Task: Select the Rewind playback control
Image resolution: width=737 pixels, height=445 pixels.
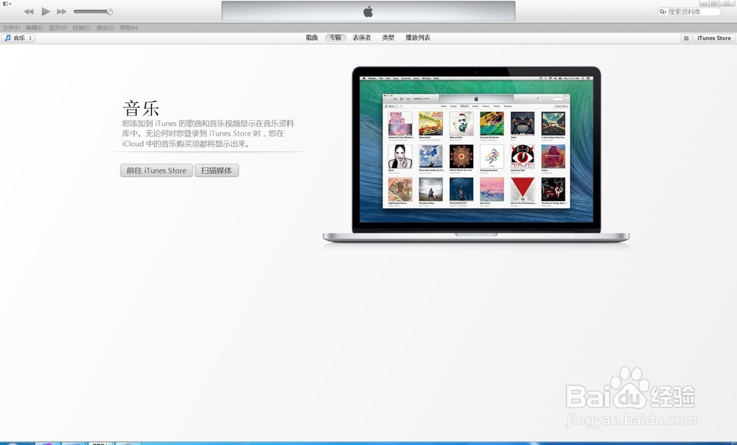Action: pos(29,11)
